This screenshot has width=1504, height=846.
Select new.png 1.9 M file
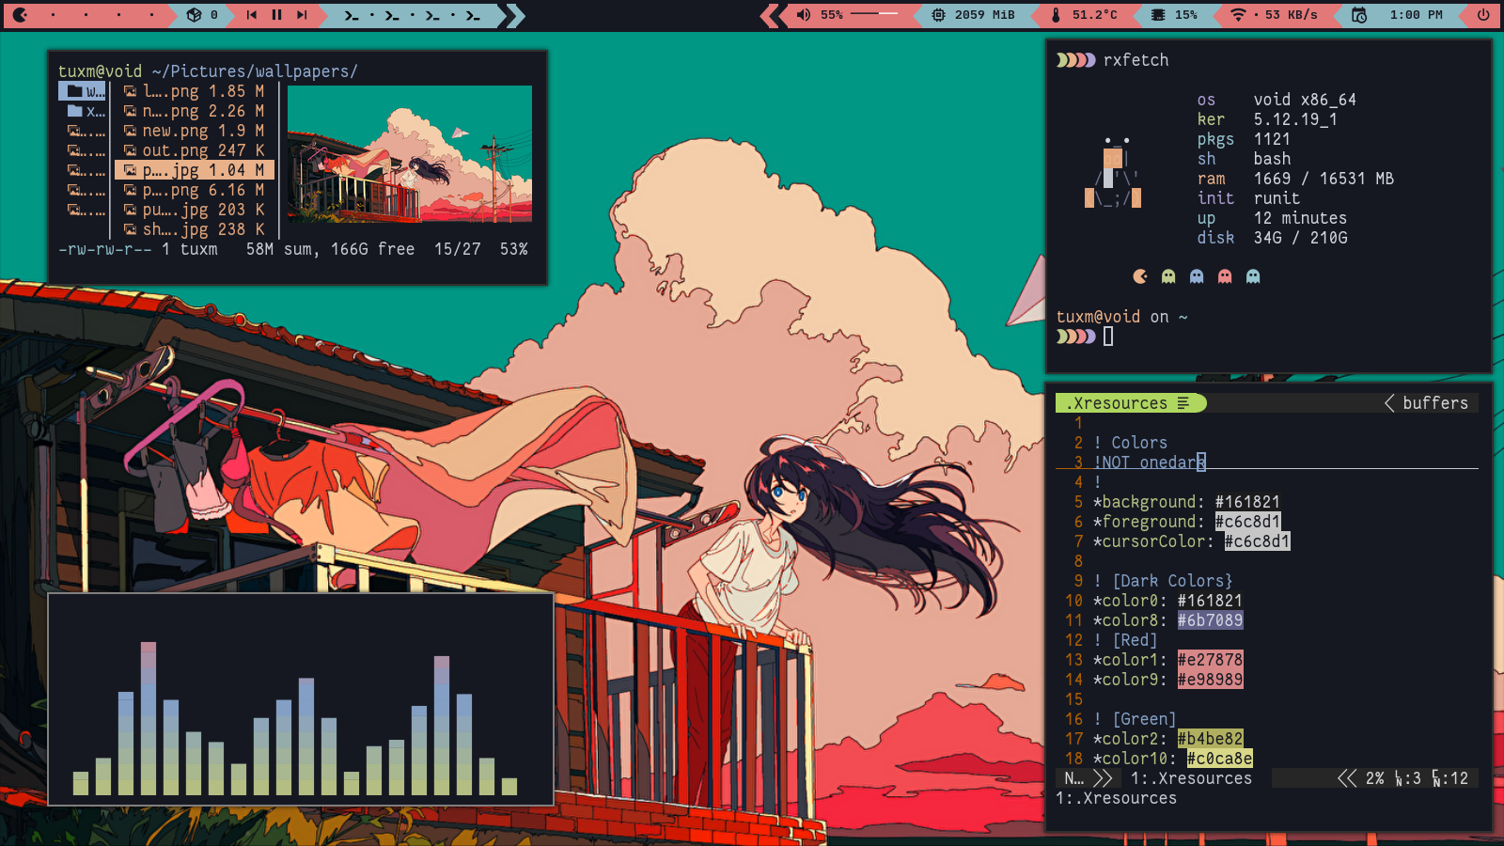[195, 131]
